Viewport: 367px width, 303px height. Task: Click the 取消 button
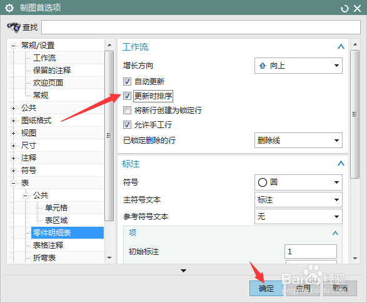click(x=340, y=289)
